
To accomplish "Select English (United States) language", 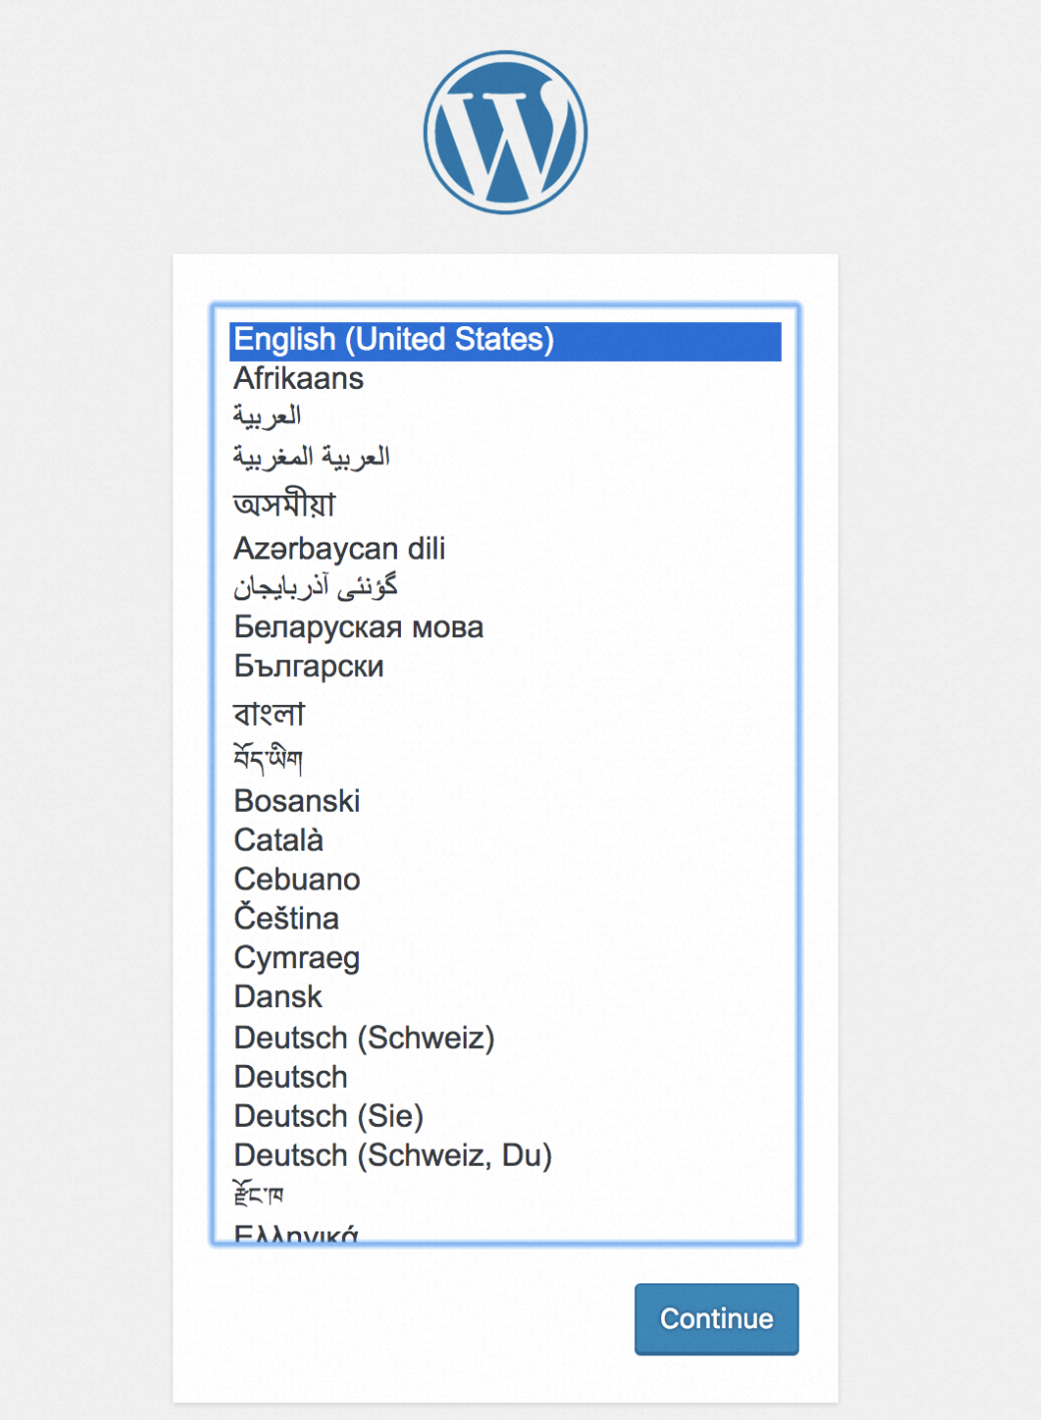I will (393, 340).
